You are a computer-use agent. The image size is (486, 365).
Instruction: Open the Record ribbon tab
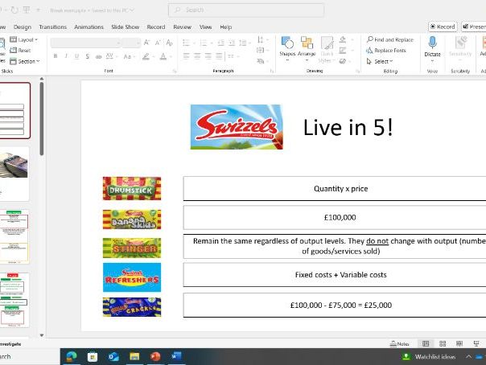tap(156, 27)
